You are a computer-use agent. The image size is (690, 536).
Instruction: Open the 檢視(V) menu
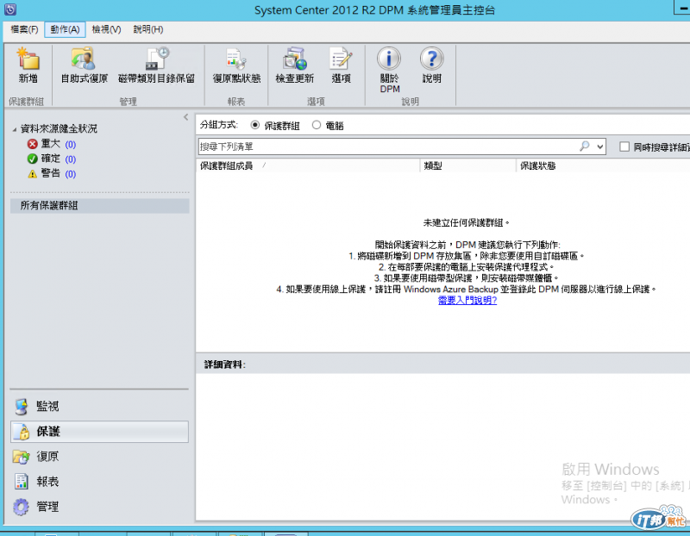pyautogui.click(x=106, y=29)
